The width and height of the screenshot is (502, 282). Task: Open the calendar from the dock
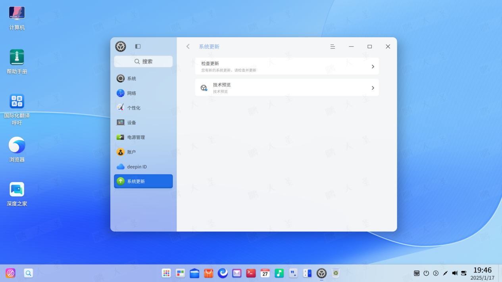[x=265, y=273]
